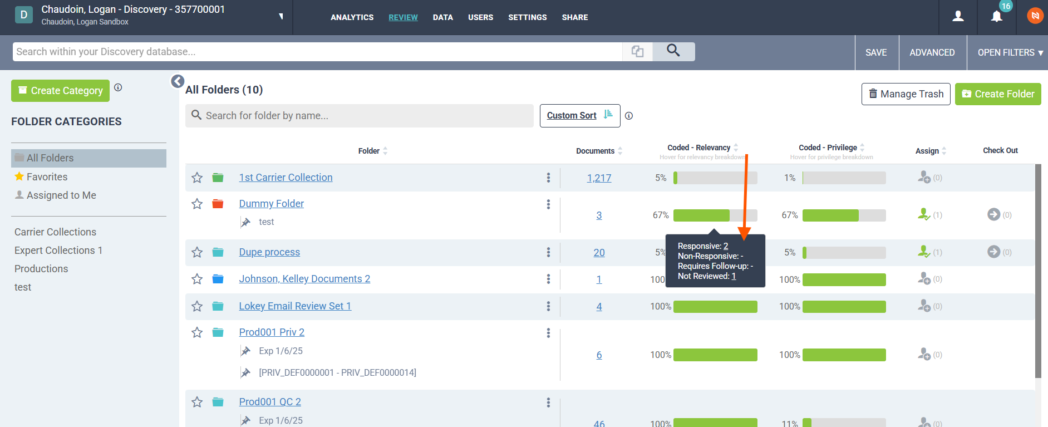Image resolution: width=1048 pixels, height=427 pixels.
Task: Click privilege progress bar for Dummy Folder
Action: coord(844,215)
